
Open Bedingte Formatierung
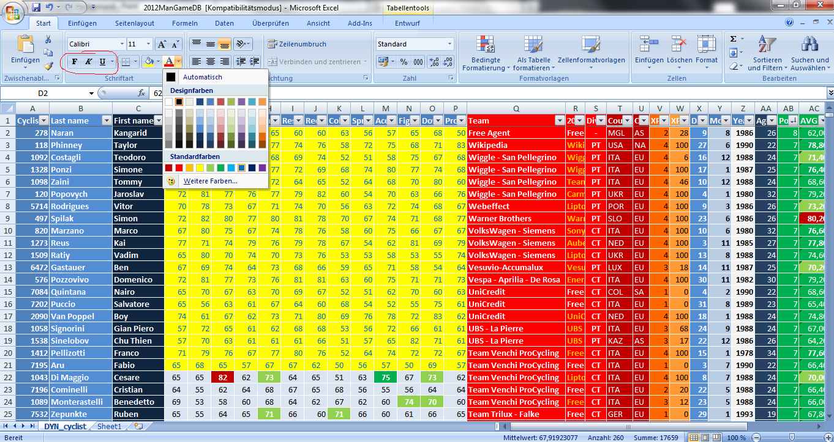point(486,53)
